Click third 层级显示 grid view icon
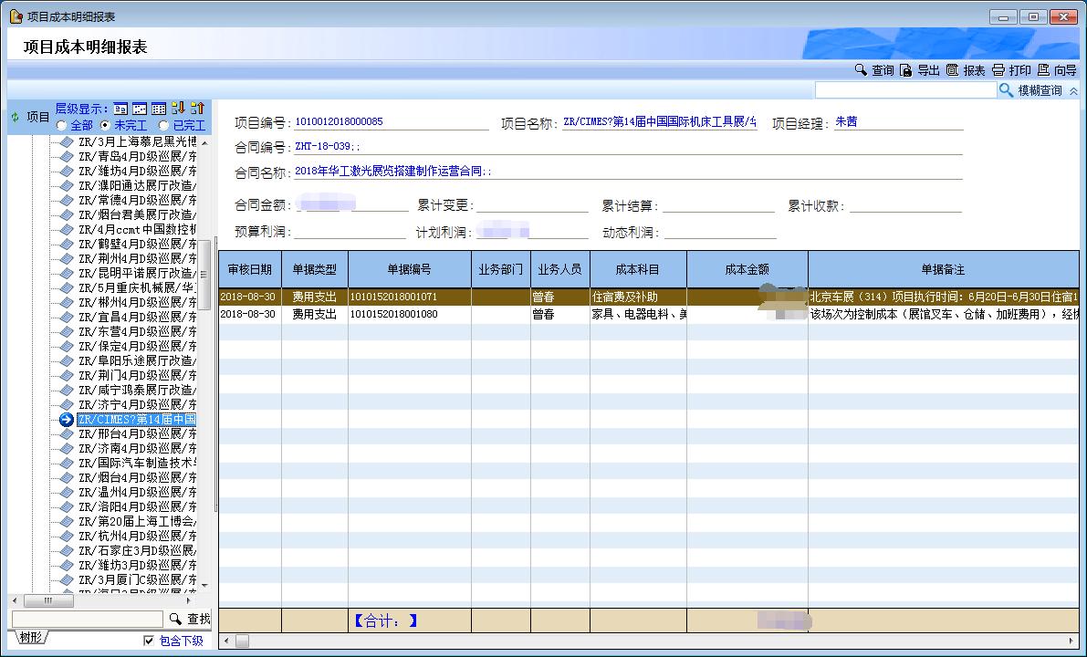This screenshot has width=1087, height=657. (x=158, y=109)
